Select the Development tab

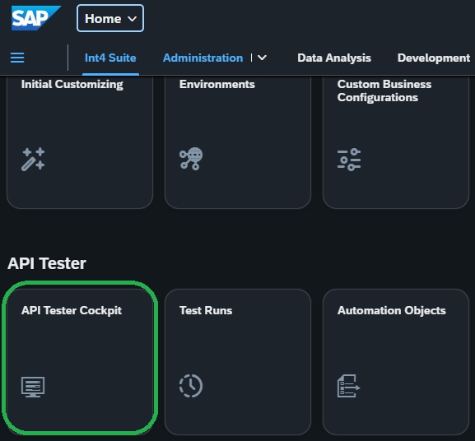pyautogui.click(x=434, y=58)
